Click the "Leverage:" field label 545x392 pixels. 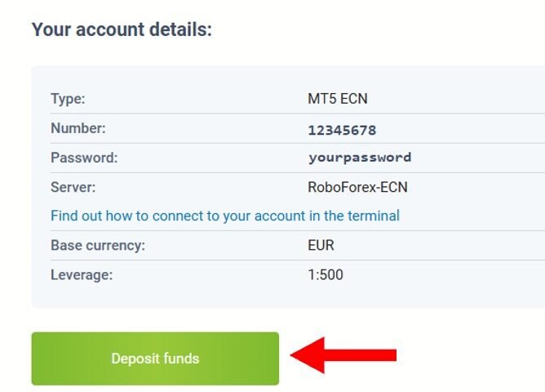coord(82,274)
